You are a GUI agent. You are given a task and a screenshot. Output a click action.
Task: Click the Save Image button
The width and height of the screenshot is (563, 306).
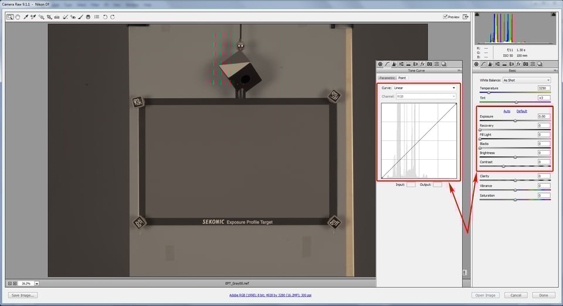(23, 295)
